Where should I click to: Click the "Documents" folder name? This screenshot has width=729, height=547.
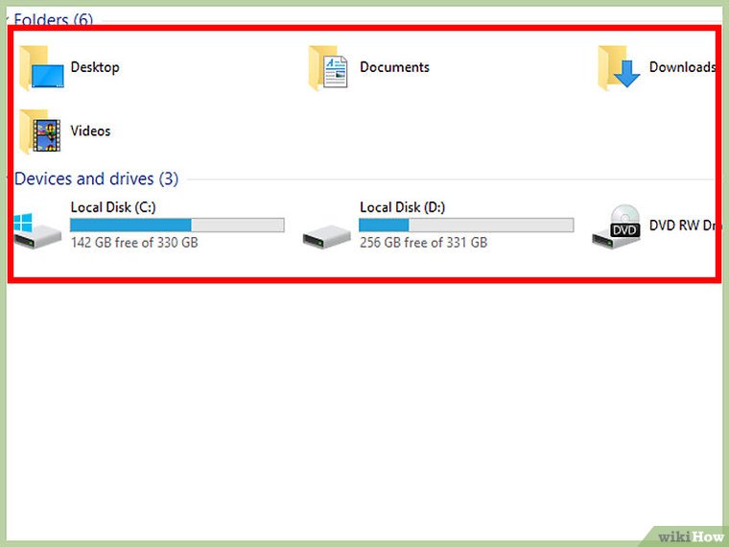click(x=394, y=67)
